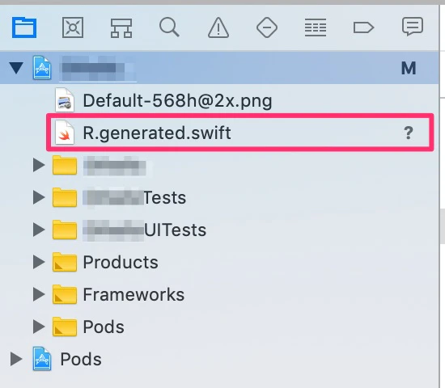Click the Swift icon of R.generated.swift
This screenshot has width=445, height=388.
click(65, 133)
